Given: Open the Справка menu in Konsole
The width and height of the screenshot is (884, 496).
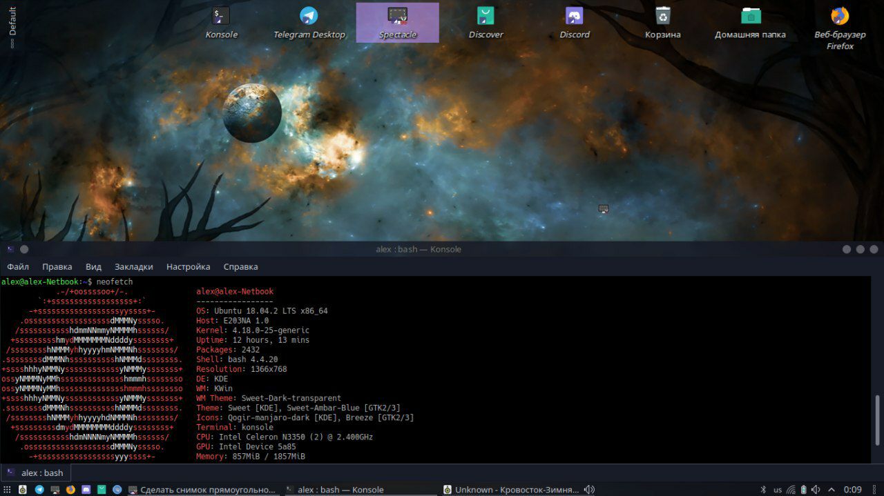Looking at the screenshot, I should (x=240, y=266).
